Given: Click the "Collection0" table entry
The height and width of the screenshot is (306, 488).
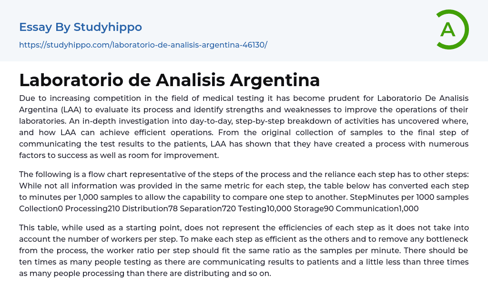Looking at the screenshot, I should click(x=41, y=208).
